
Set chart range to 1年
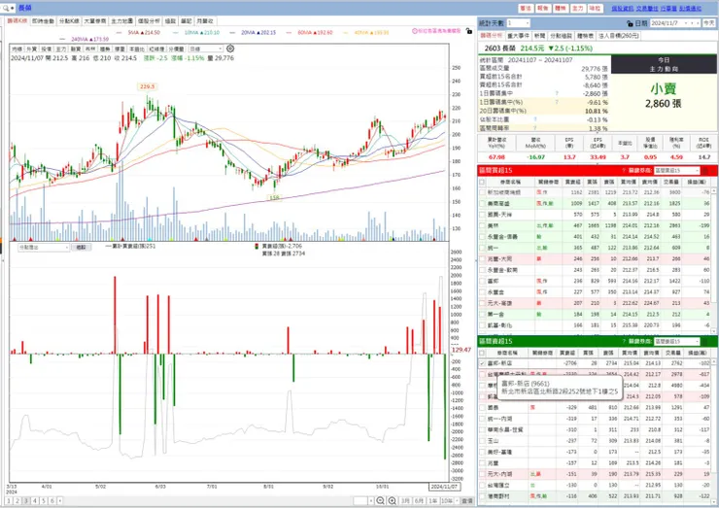click(433, 500)
